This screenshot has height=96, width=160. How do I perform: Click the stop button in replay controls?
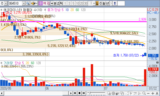pos(79,93)
